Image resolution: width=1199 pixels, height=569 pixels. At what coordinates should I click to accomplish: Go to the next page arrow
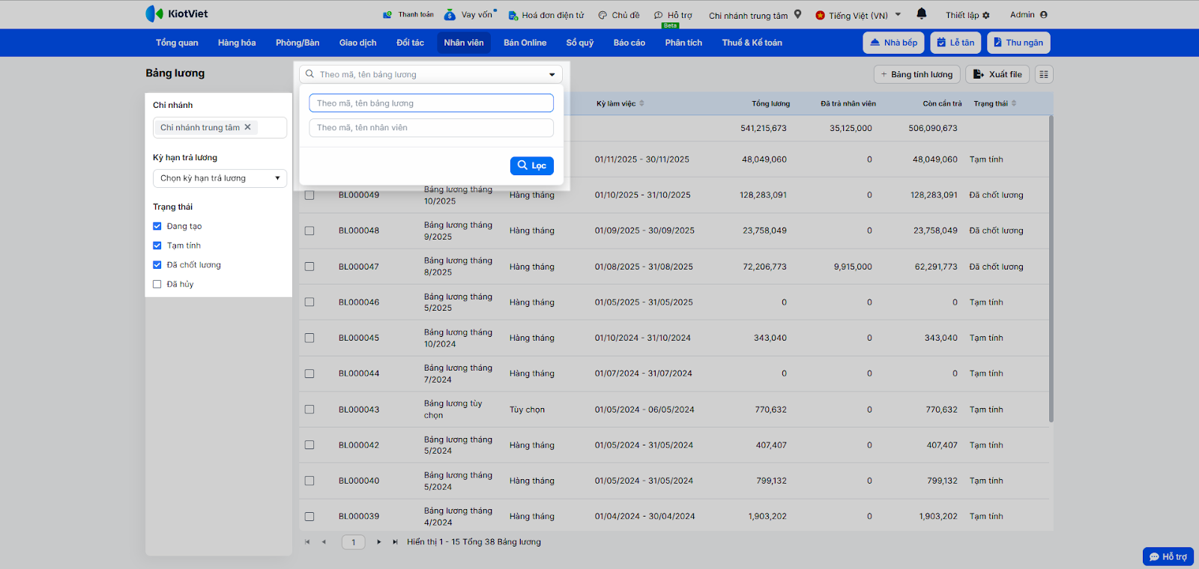[379, 542]
